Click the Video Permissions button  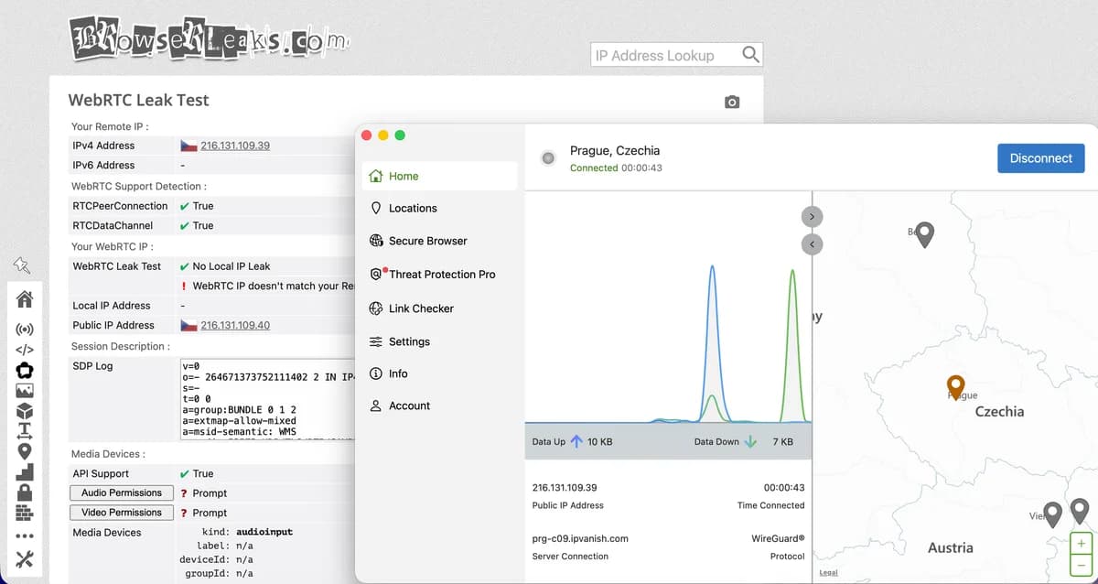122,513
